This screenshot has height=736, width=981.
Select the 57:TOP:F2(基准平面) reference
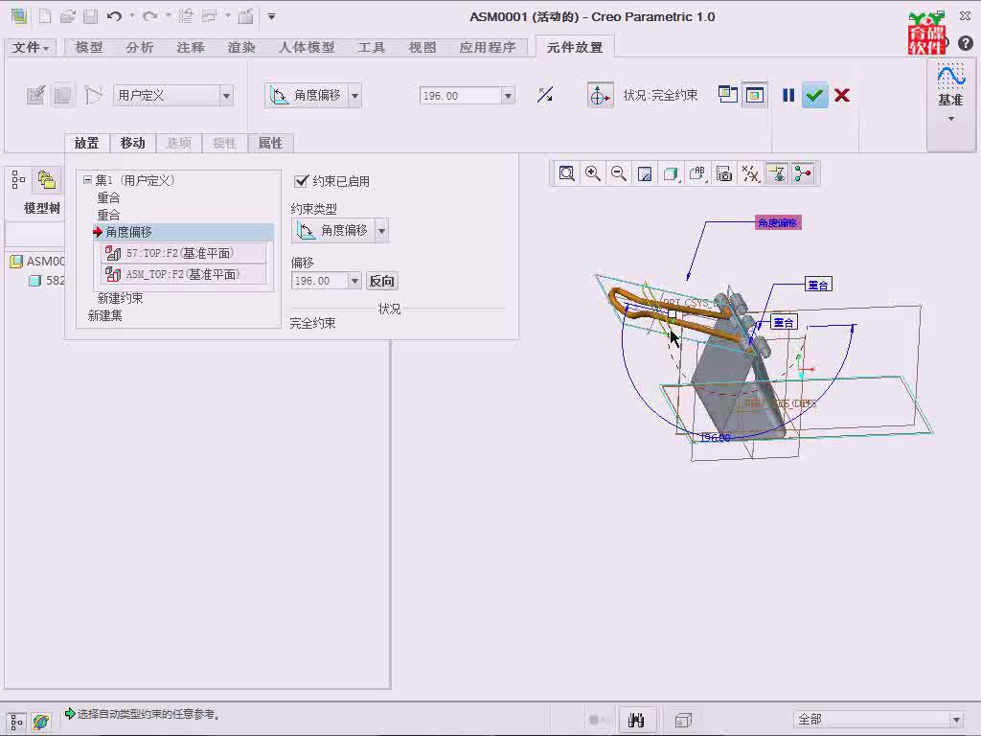[x=183, y=253]
